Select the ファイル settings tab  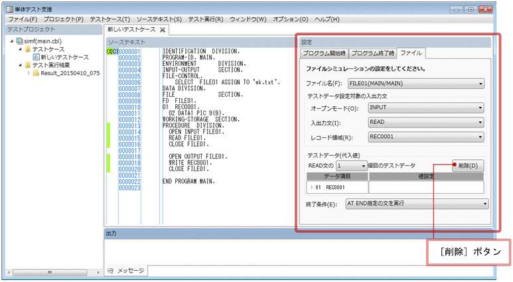click(x=411, y=53)
